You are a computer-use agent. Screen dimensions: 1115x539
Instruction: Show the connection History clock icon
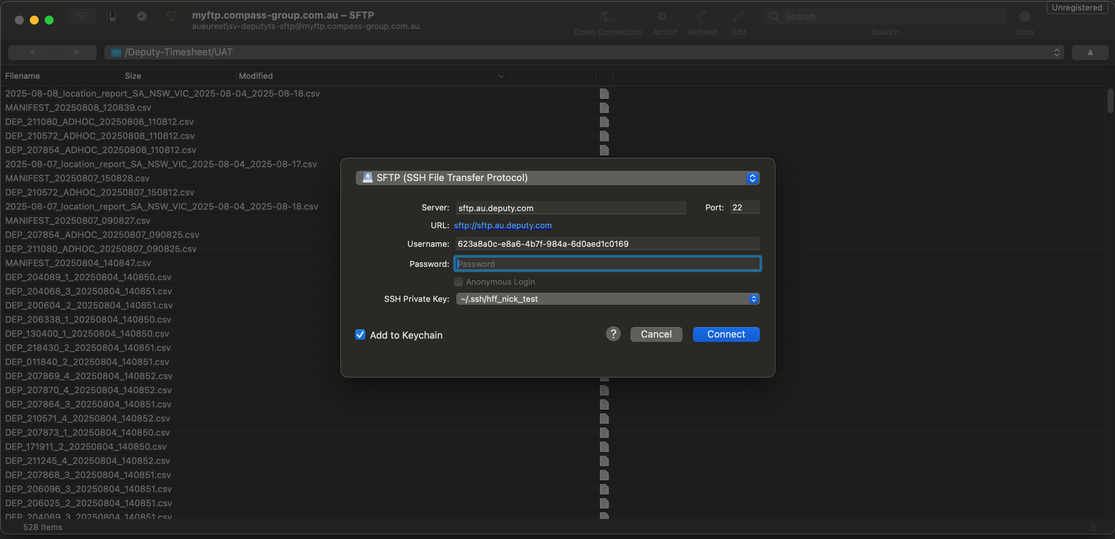coord(142,17)
